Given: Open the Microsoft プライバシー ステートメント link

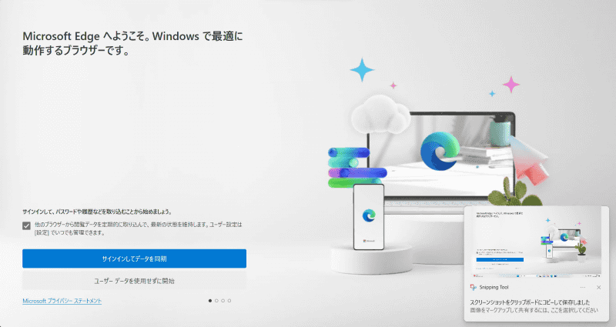Looking at the screenshot, I should tap(62, 301).
